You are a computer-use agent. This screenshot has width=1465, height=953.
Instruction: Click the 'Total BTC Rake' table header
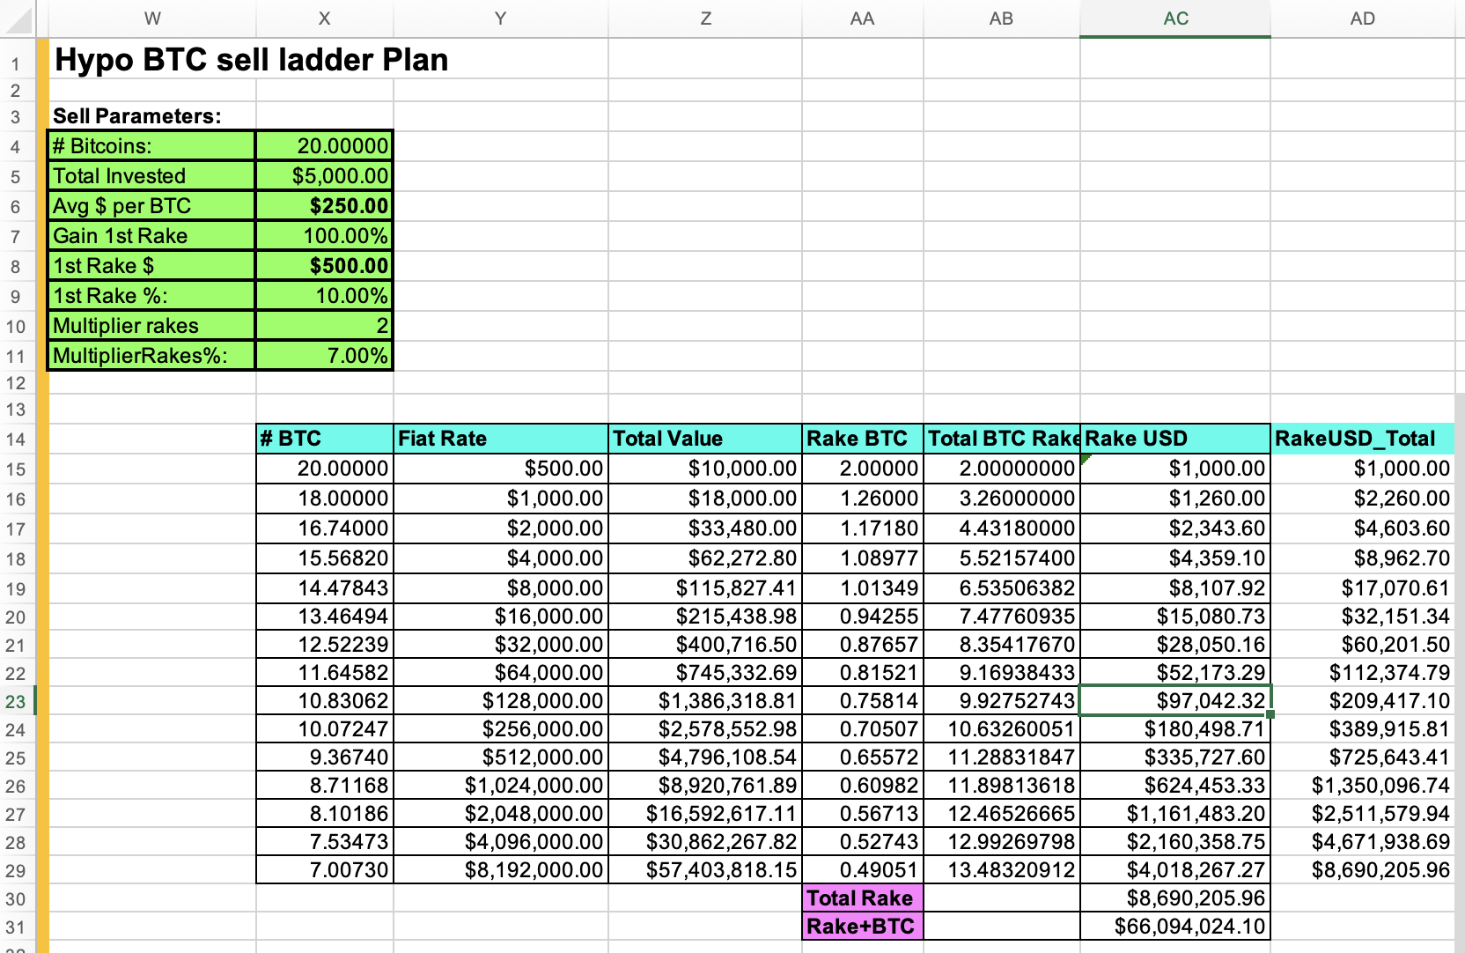coord(1002,439)
